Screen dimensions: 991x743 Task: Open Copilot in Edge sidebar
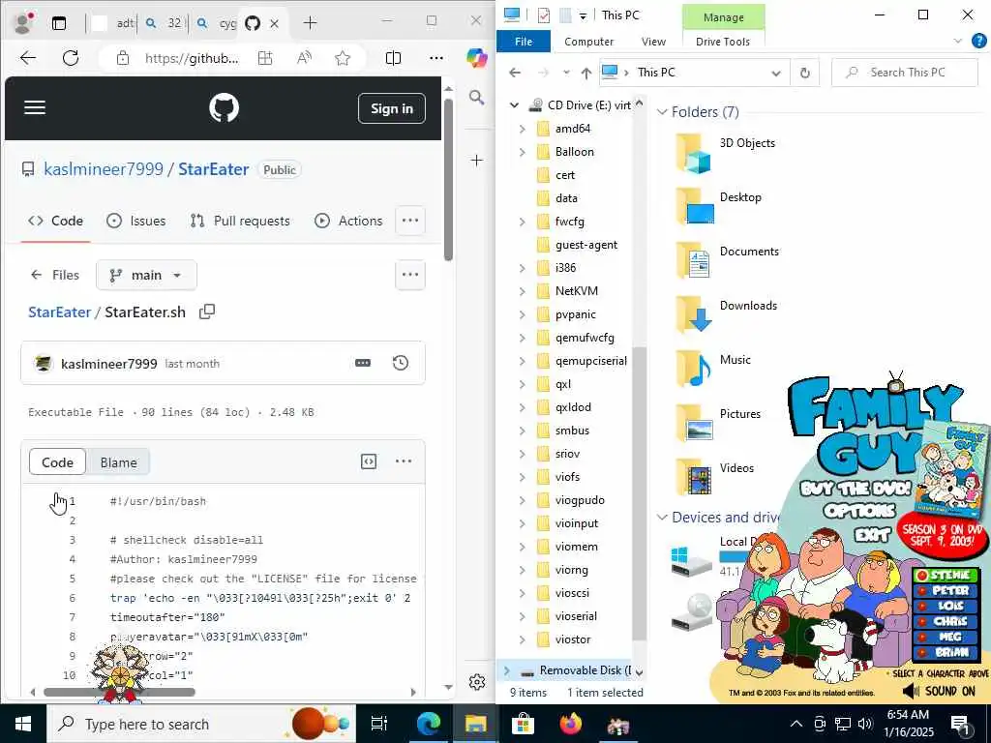click(477, 58)
